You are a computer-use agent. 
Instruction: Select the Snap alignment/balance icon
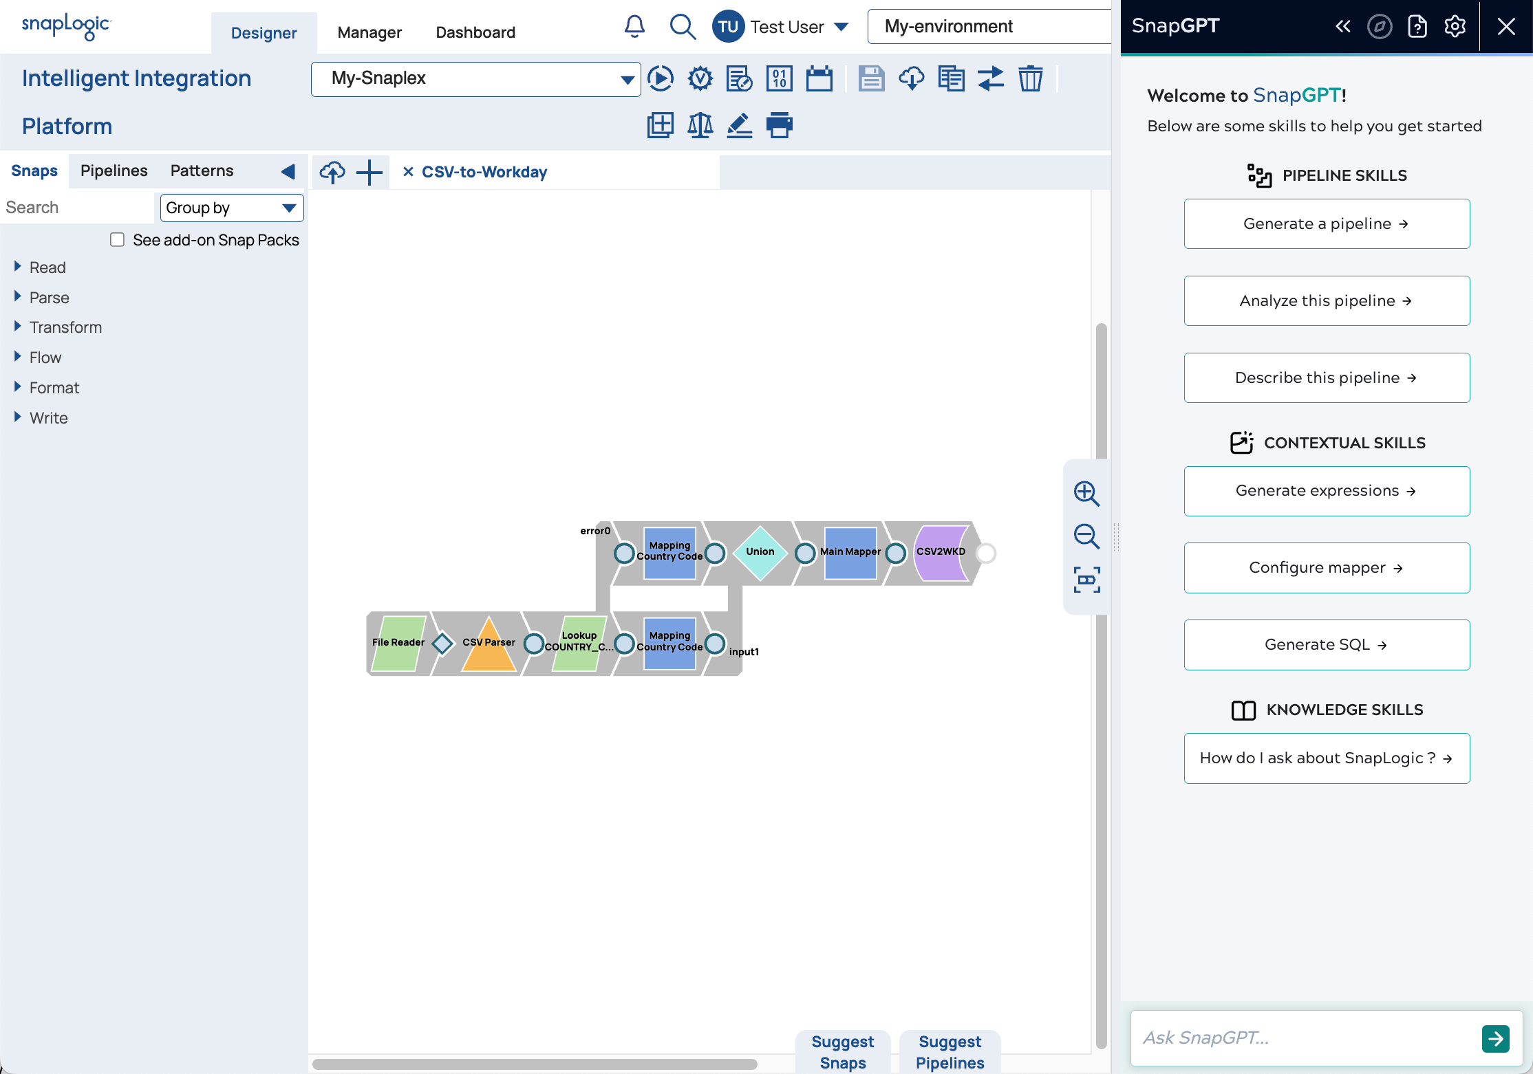pyautogui.click(x=700, y=126)
